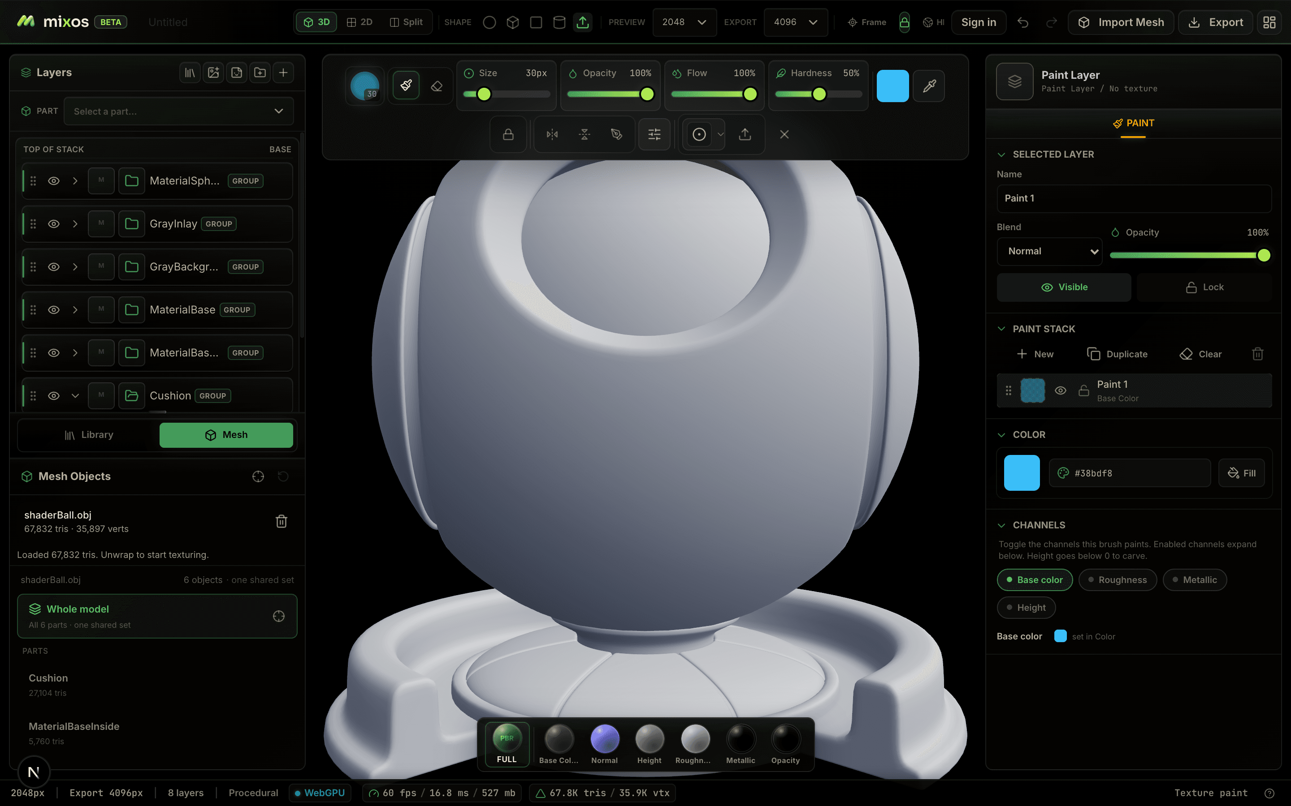Click the Export button
The image size is (1291, 806).
pyautogui.click(x=1215, y=22)
